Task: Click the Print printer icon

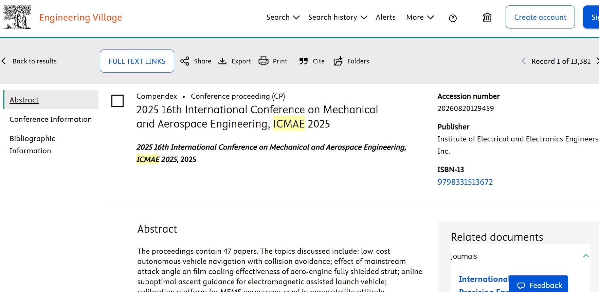Action: coord(264,61)
